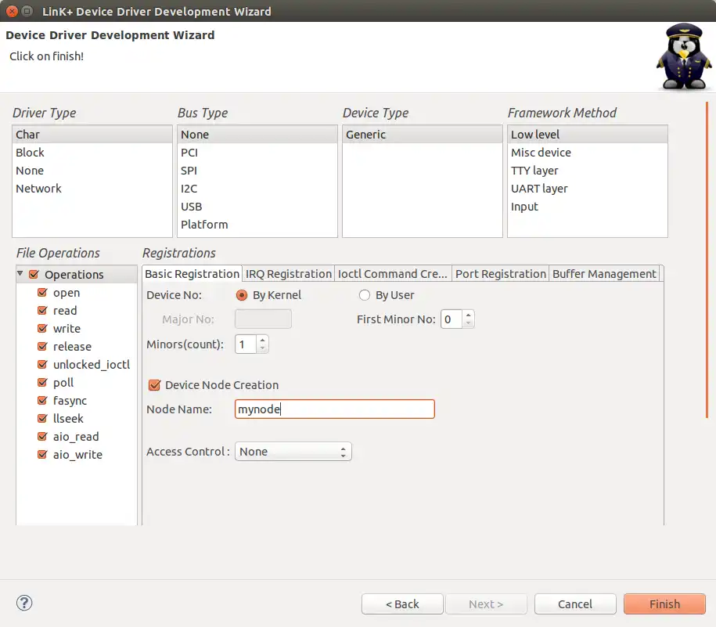Decrease the Minors count value

262,348
